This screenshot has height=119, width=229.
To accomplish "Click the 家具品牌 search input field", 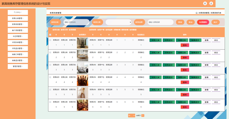I will point(160,22).
